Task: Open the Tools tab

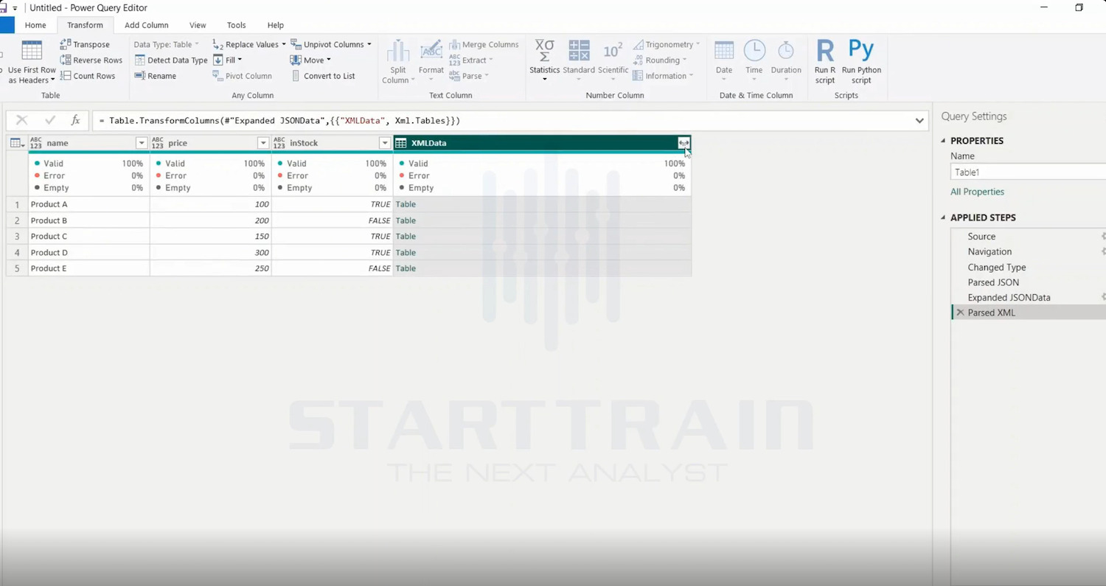Action: [x=236, y=25]
